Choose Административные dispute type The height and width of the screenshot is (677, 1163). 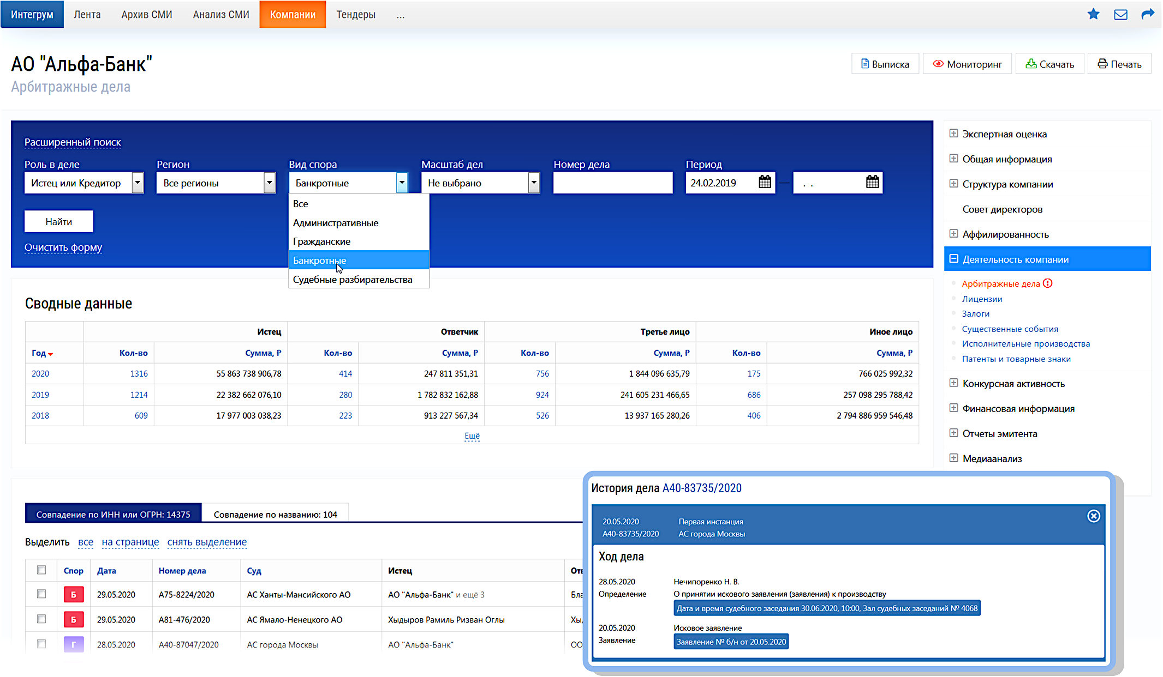point(359,223)
